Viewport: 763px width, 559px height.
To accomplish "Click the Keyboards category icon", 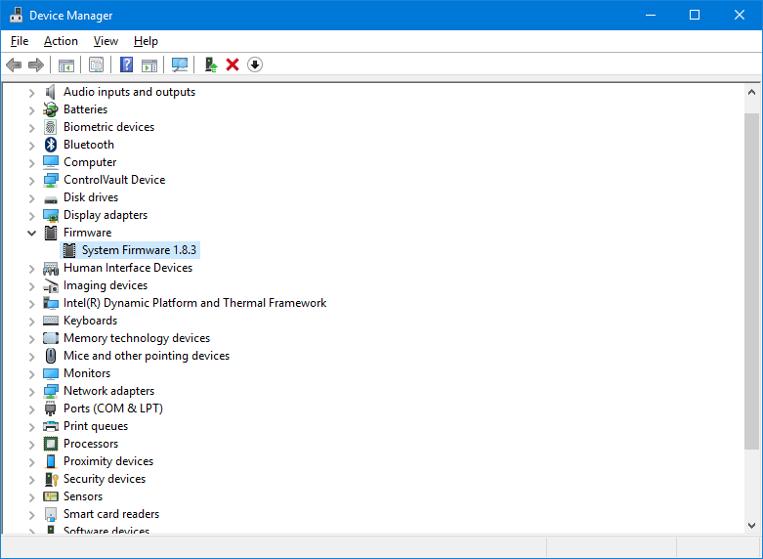I will [x=51, y=321].
